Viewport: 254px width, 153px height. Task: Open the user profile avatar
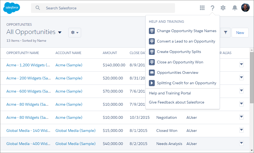(245, 8)
